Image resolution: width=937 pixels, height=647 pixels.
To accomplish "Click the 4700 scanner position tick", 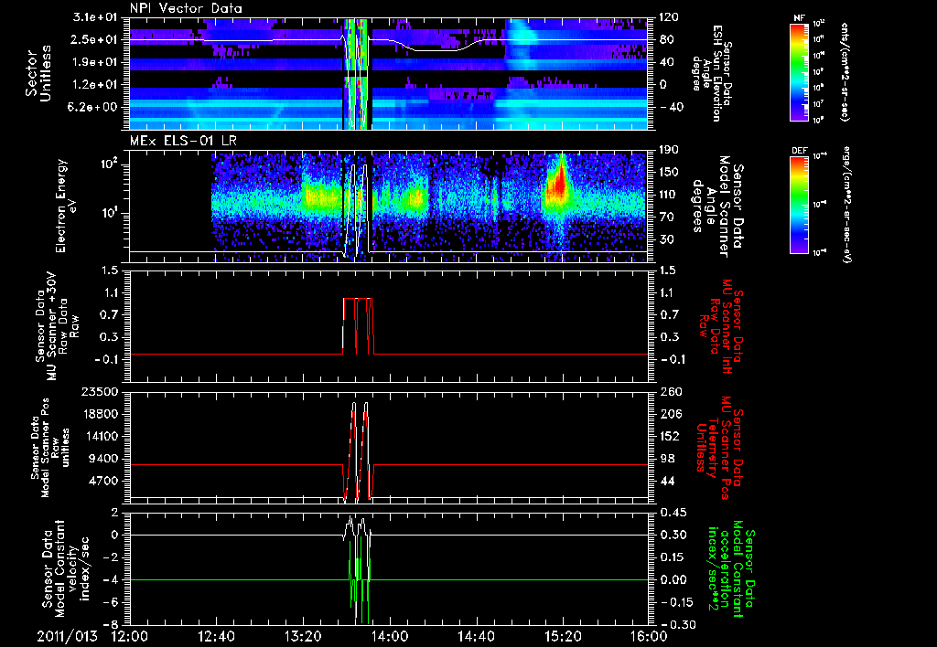I will (x=104, y=481).
